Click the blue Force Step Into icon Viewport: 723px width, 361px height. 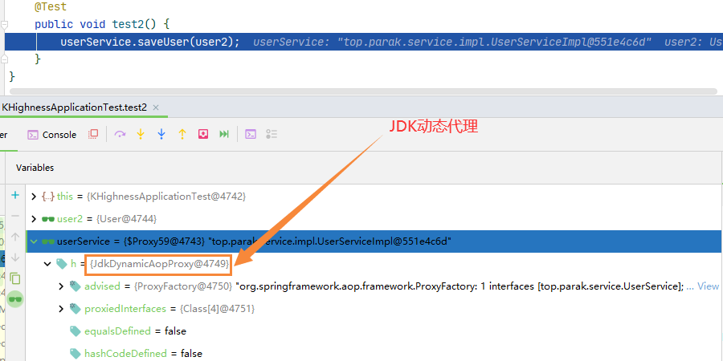[161, 134]
